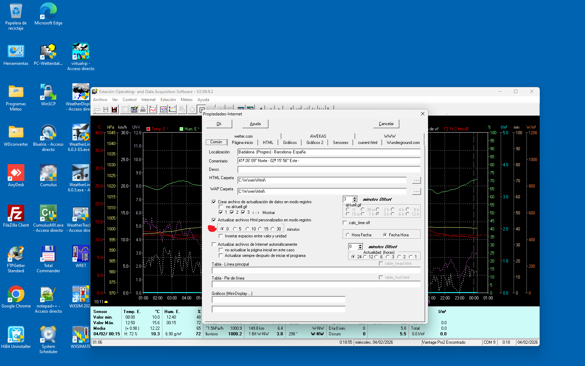Screen dimensions: 585x366
Task: Select the 'Hora Fecha' radio button
Action: [x=348, y=235]
